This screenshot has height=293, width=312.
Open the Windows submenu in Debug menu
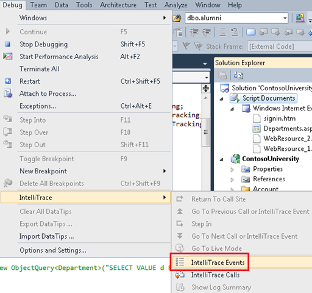(x=85, y=18)
